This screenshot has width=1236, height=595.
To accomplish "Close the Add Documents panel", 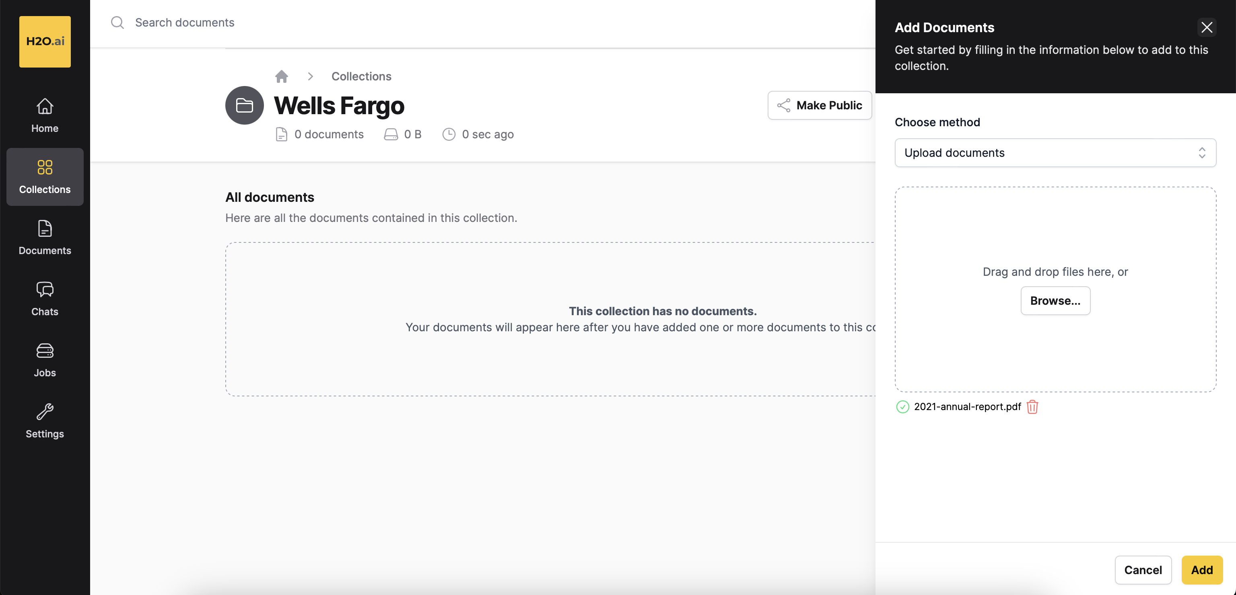I will pos(1206,27).
